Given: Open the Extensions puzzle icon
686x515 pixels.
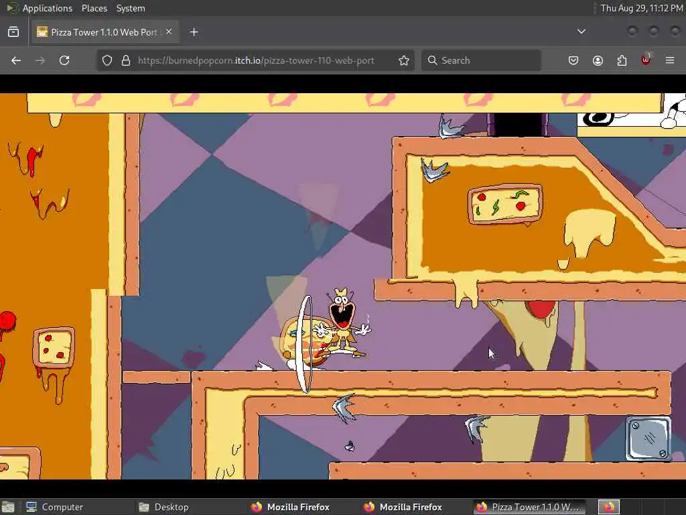Looking at the screenshot, I should click(x=622, y=60).
